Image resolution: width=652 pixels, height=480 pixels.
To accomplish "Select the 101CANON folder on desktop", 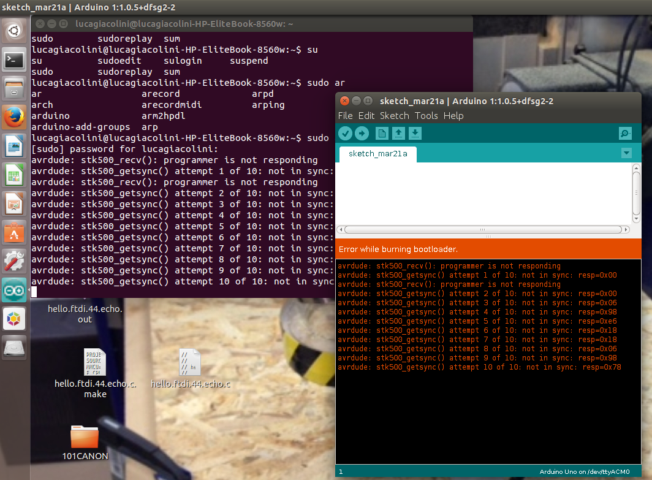I will pos(85,443).
